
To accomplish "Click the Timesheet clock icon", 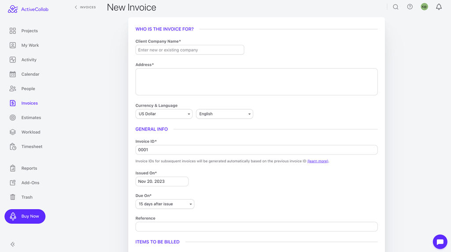I will [13, 146].
